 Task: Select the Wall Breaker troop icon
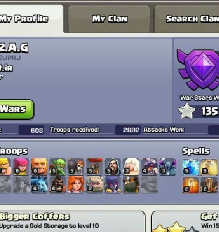[x=76, y=167]
